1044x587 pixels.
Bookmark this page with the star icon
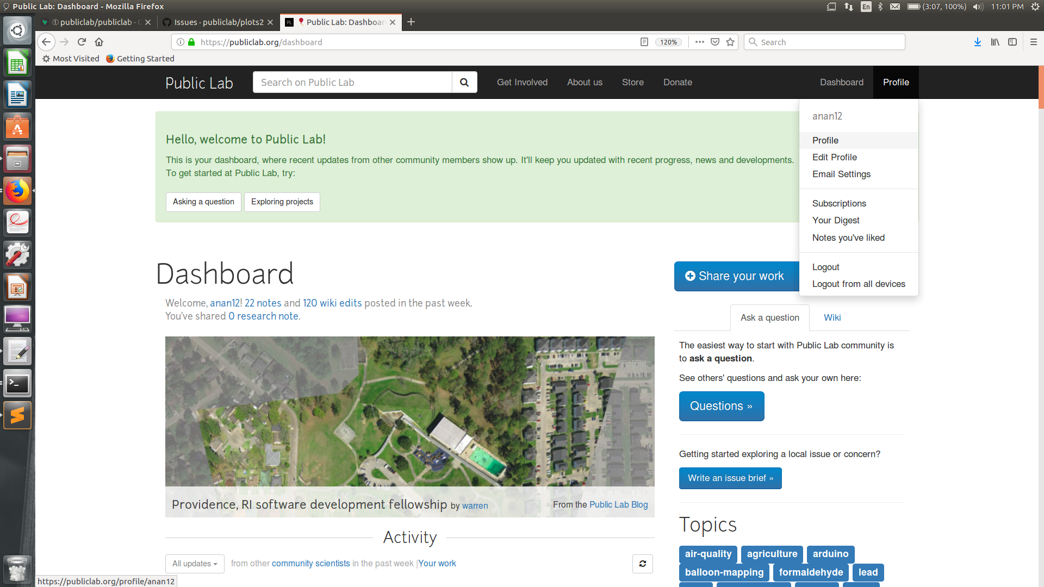tap(730, 42)
